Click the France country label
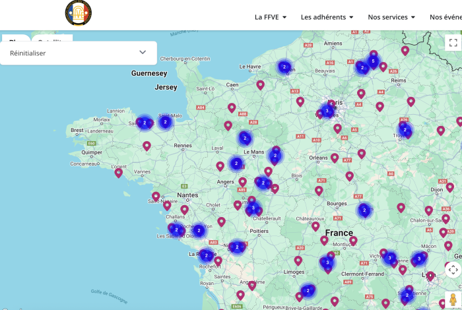The image size is (462, 310). point(339,233)
